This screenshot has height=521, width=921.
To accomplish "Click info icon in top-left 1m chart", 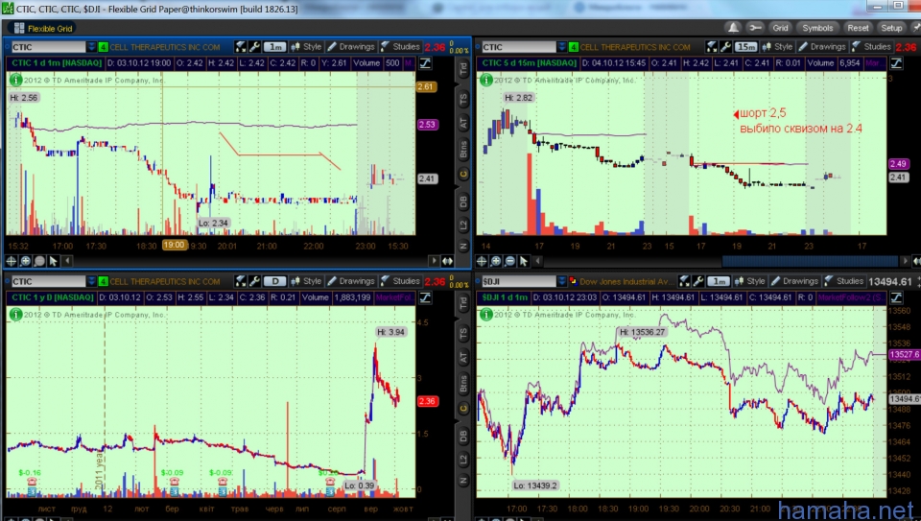I will [x=16, y=80].
